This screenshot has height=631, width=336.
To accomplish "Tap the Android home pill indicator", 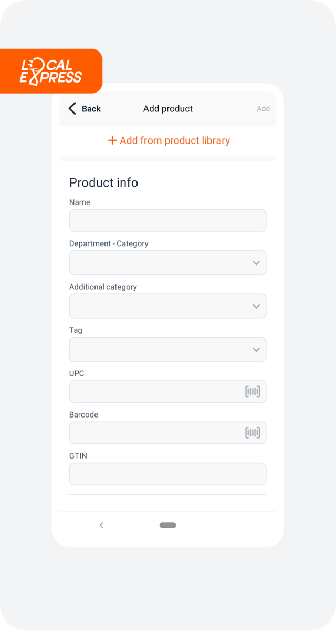I will 168,525.
